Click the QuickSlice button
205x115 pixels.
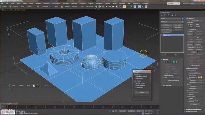(x=191, y=42)
